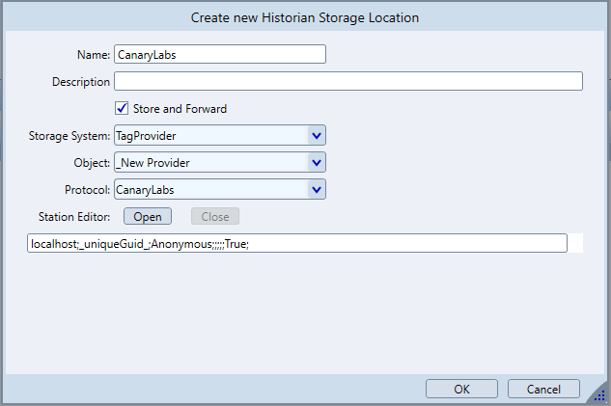Open the Station Editor
Viewport: 611px width, 406px height.
(x=148, y=216)
